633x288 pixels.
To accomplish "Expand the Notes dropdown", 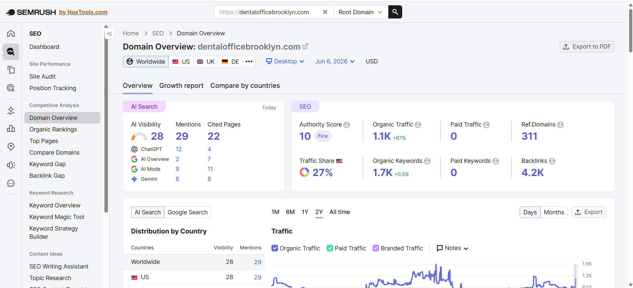I will [452, 248].
